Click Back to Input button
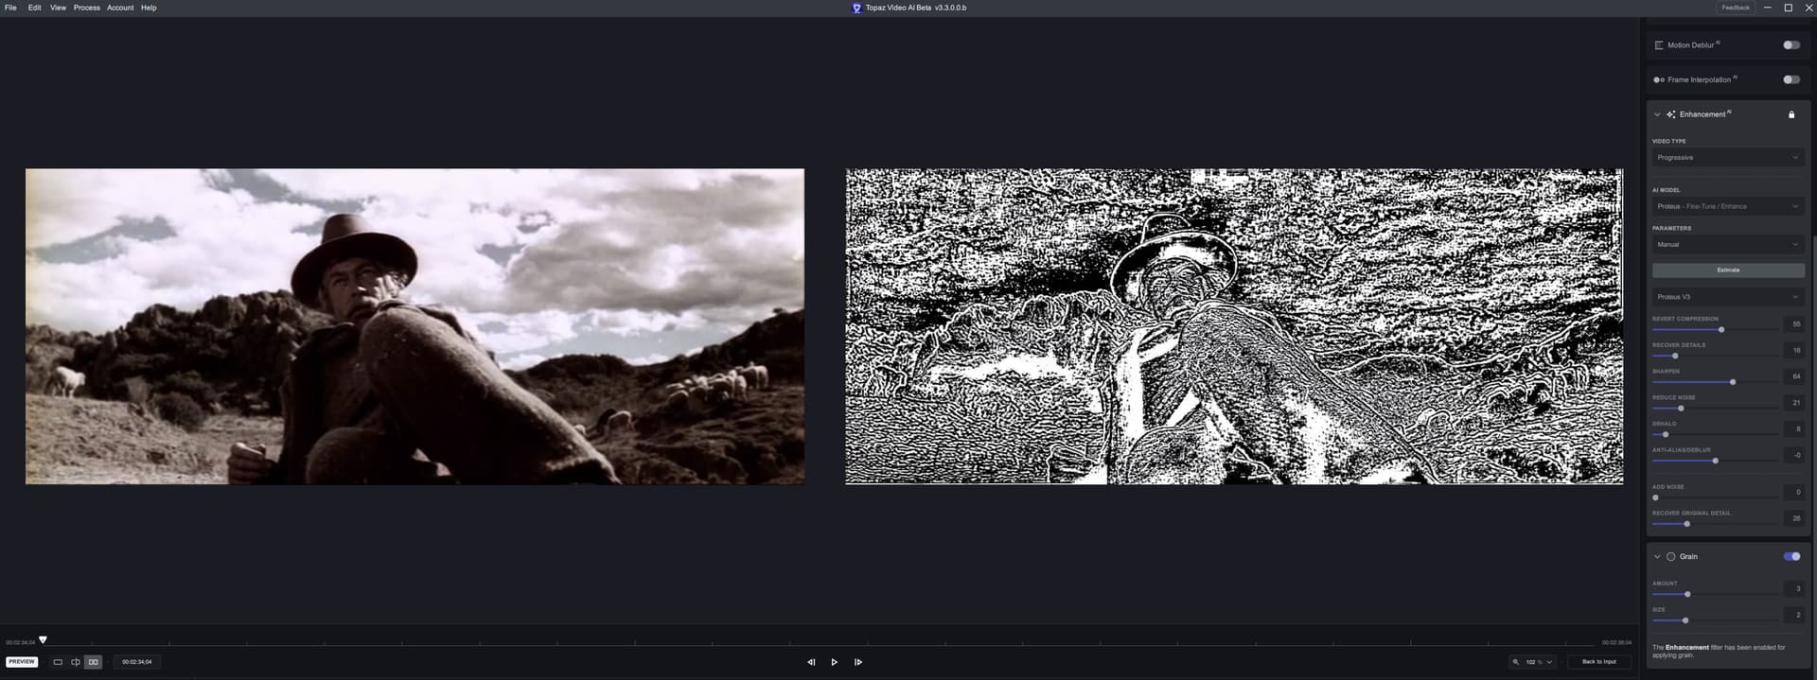Image resolution: width=1817 pixels, height=680 pixels. pos(1598,662)
